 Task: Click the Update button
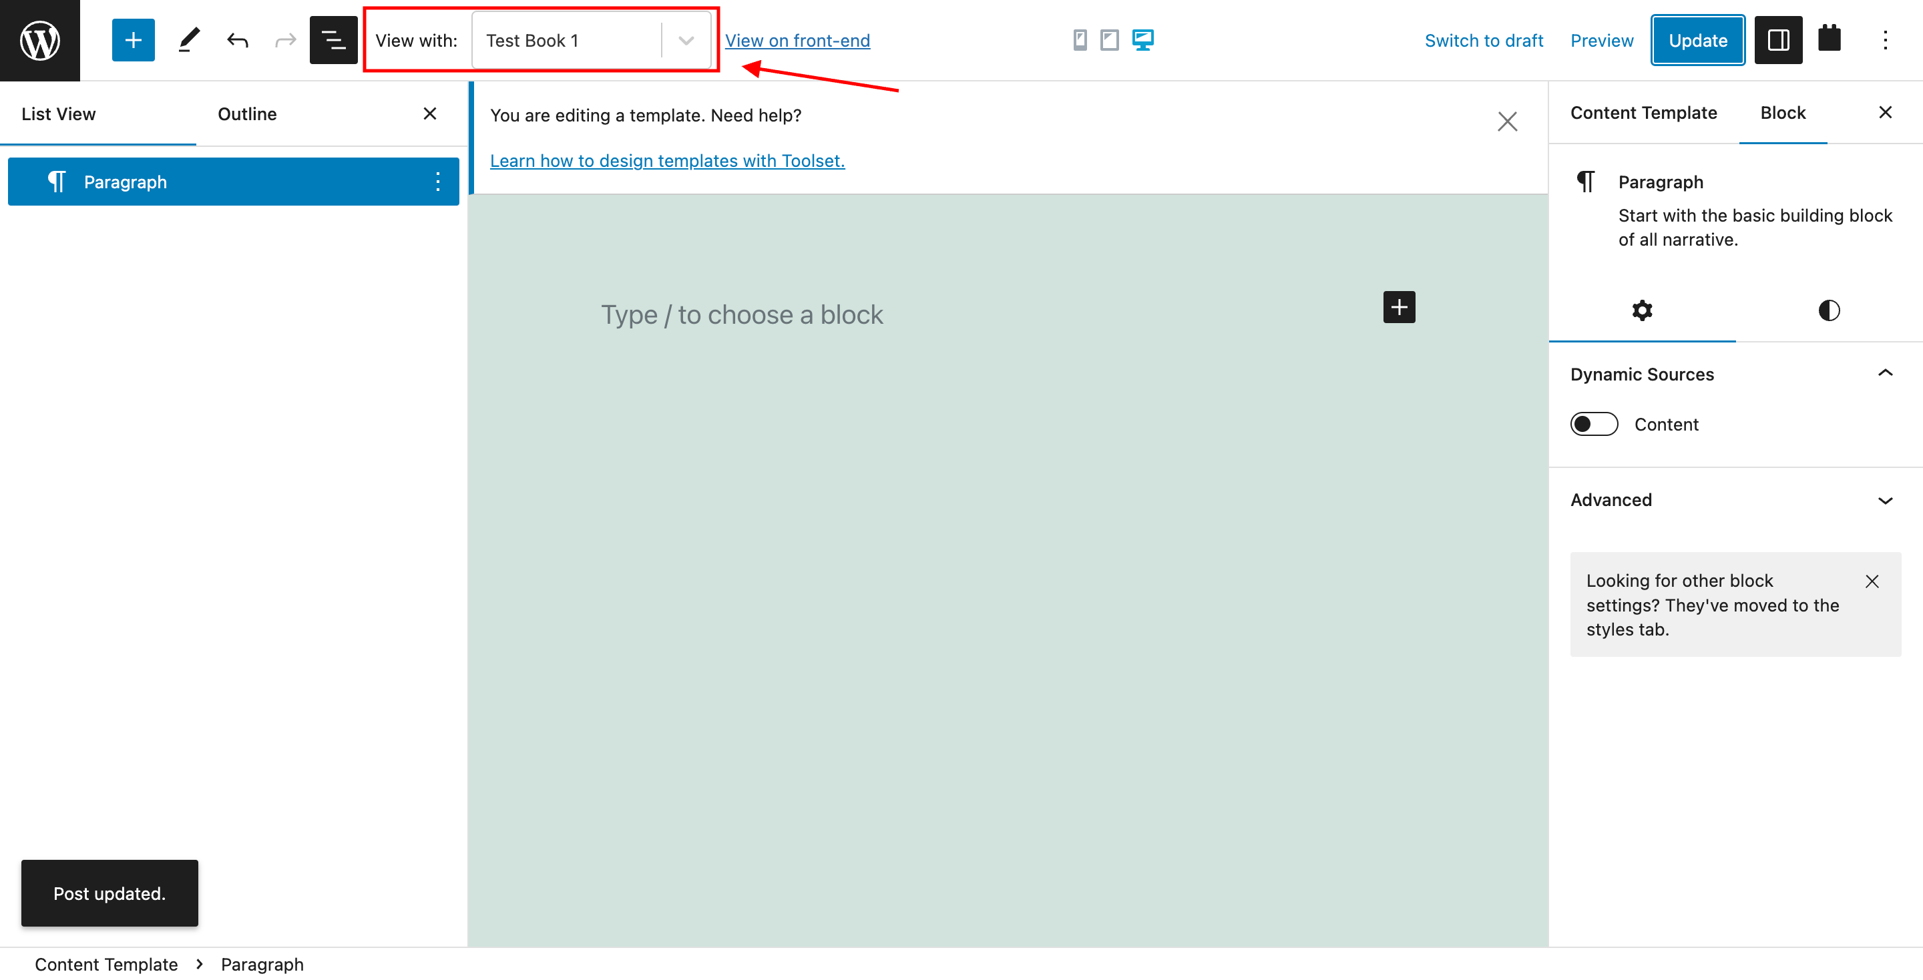click(1697, 40)
